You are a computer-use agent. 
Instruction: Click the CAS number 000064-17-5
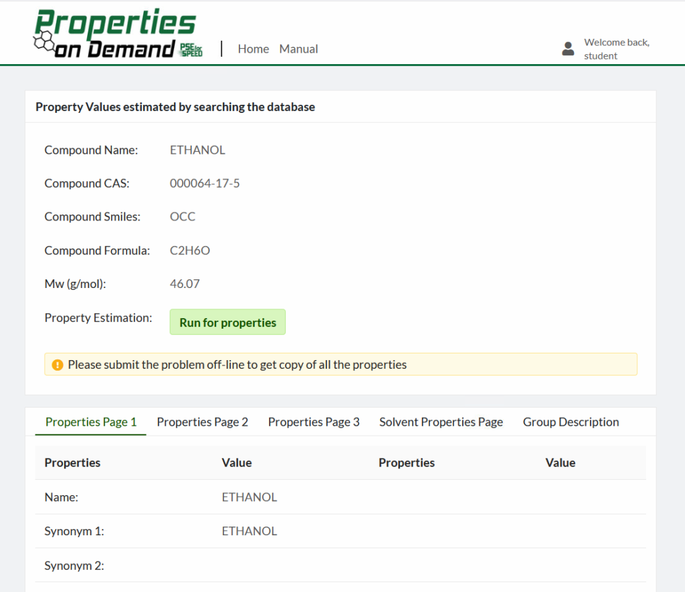(x=205, y=183)
